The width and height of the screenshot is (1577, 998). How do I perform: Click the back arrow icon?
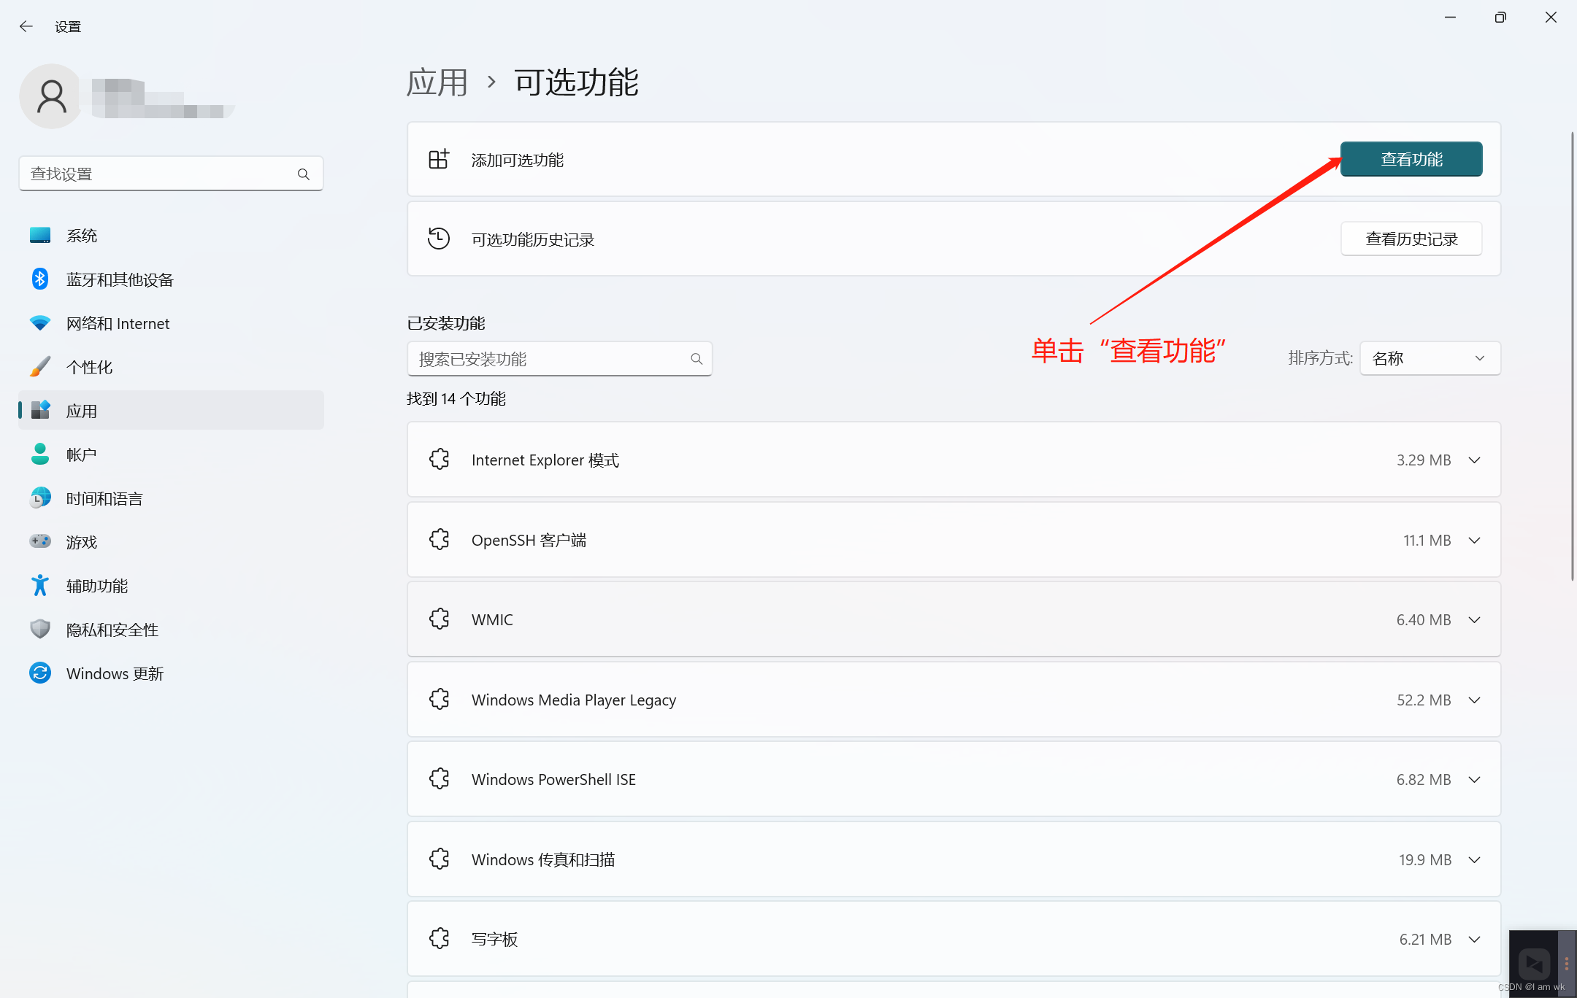[x=26, y=27]
